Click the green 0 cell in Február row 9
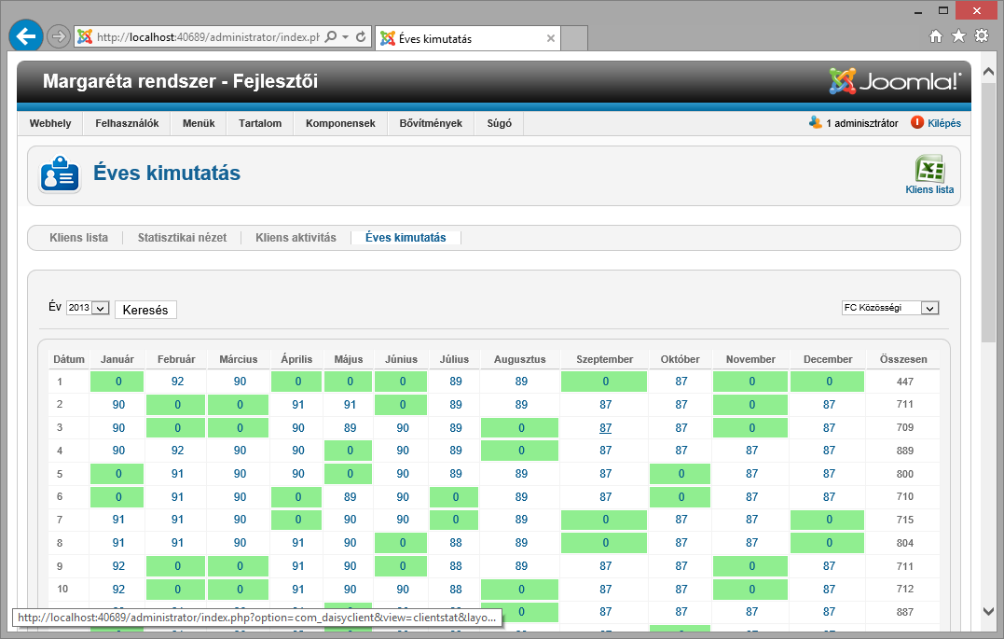The image size is (1004, 639). (176, 566)
